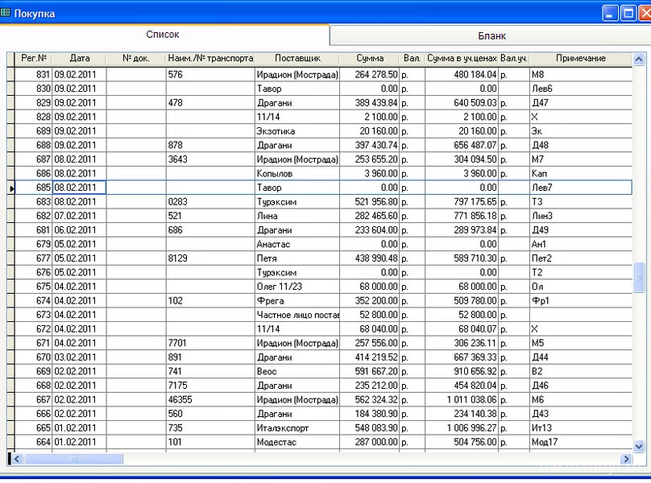
Task: Click the Сумма в уч.ценах column header
Action: (462, 59)
